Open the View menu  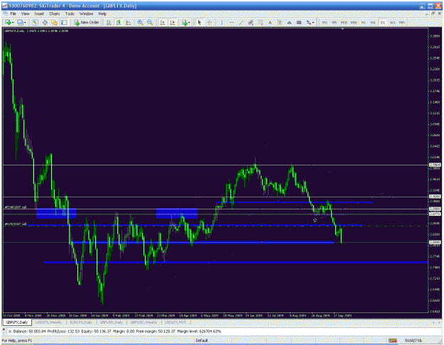[25, 13]
